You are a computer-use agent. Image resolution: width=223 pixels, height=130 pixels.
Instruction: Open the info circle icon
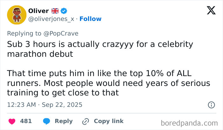pyautogui.click(x=211, y=105)
